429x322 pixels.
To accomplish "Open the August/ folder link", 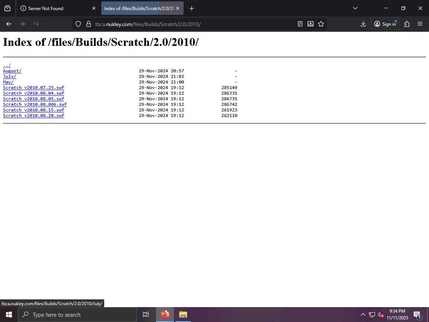I will [12, 71].
